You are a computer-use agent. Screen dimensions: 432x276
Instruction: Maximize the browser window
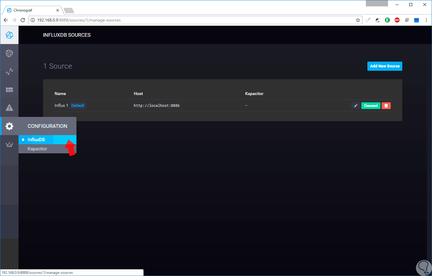click(x=411, y=5)
